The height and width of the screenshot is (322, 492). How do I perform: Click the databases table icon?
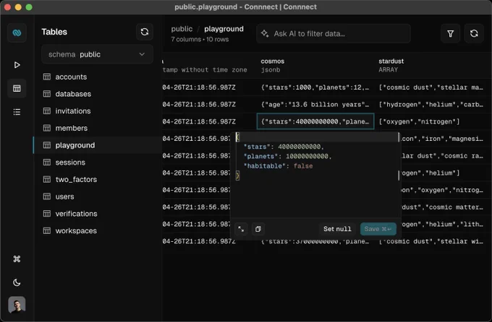click(47, 94)
